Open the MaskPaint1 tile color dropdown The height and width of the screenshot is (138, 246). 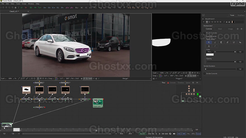point(235,22)
